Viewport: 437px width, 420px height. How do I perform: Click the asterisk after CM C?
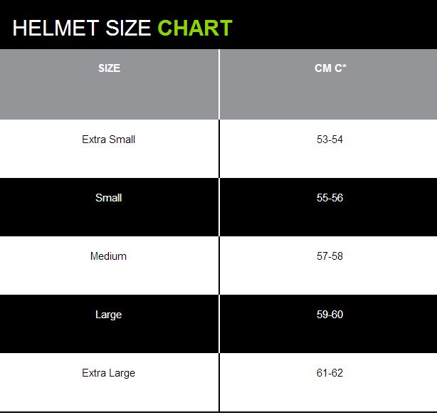[x=344, y=67]
